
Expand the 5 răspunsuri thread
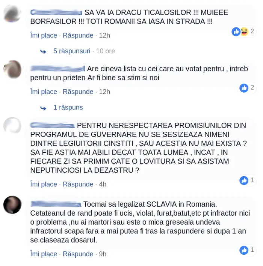72,51
